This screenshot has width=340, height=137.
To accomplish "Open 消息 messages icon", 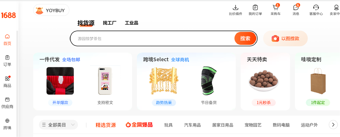I will [x=296, y=8].
